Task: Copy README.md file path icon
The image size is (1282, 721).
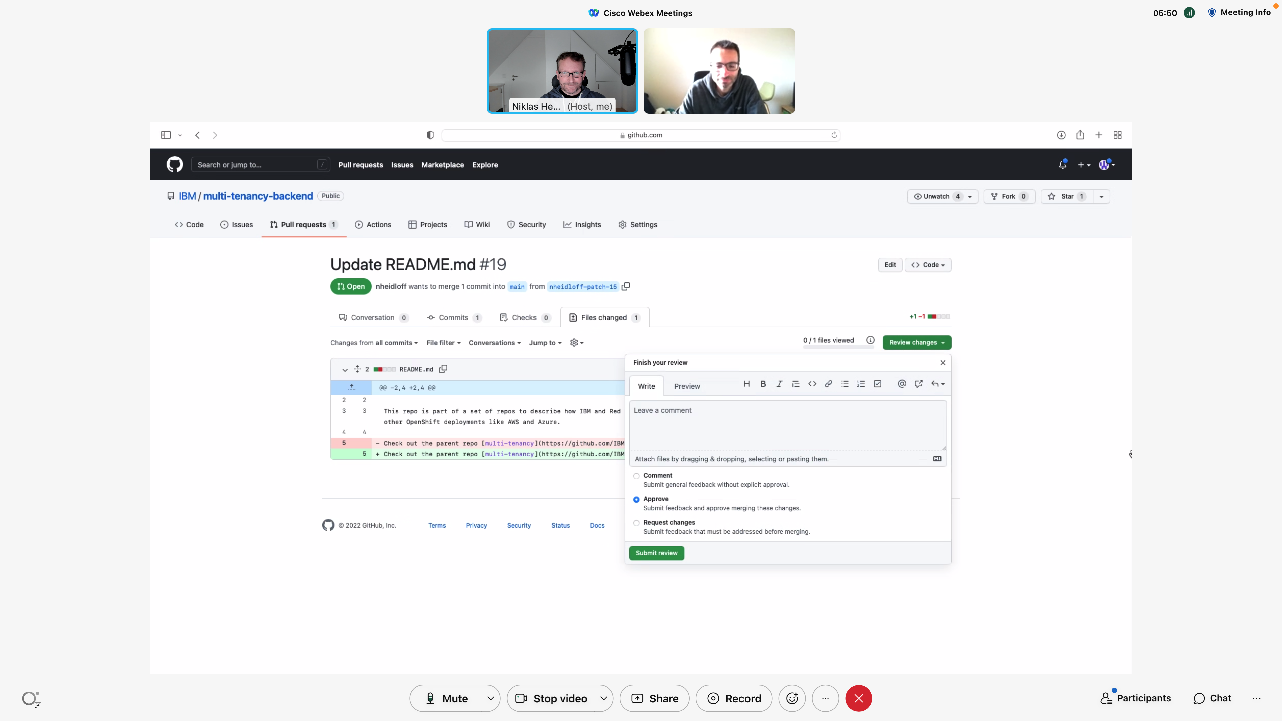Action: (x=443, y=369)
